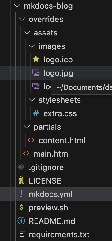The height and width of the screenshot is (241, 112).
Task: Open the .gitignore file
Action: point(46,167)
